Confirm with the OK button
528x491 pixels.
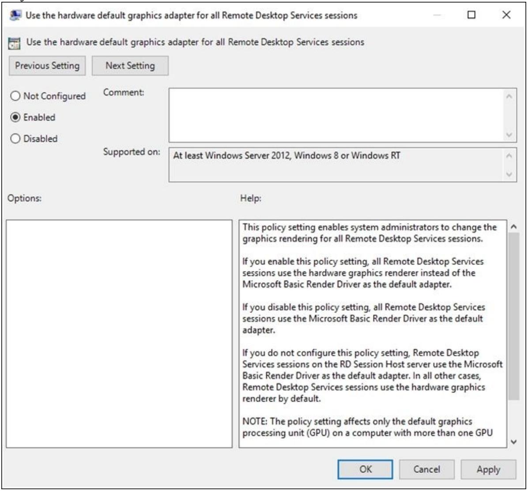(x=366, y=469)
